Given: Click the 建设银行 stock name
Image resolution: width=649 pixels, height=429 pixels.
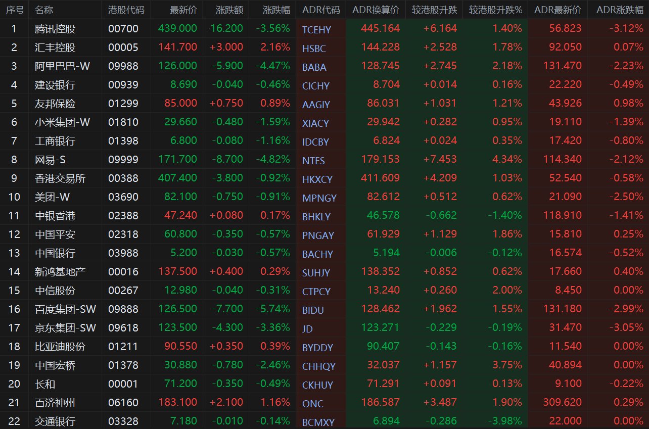Looking at the screenshot, I should [55, 85].
